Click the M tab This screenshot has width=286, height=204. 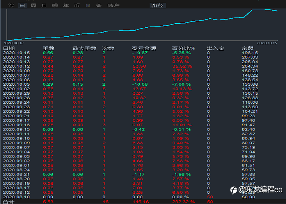point(88,5)
